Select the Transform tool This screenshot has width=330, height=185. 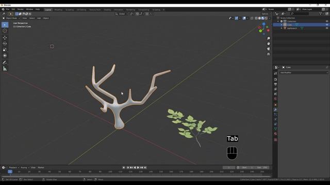[5, 55]
